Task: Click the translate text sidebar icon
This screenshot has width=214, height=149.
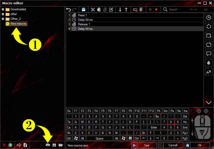Action: (x=209, y=72)
